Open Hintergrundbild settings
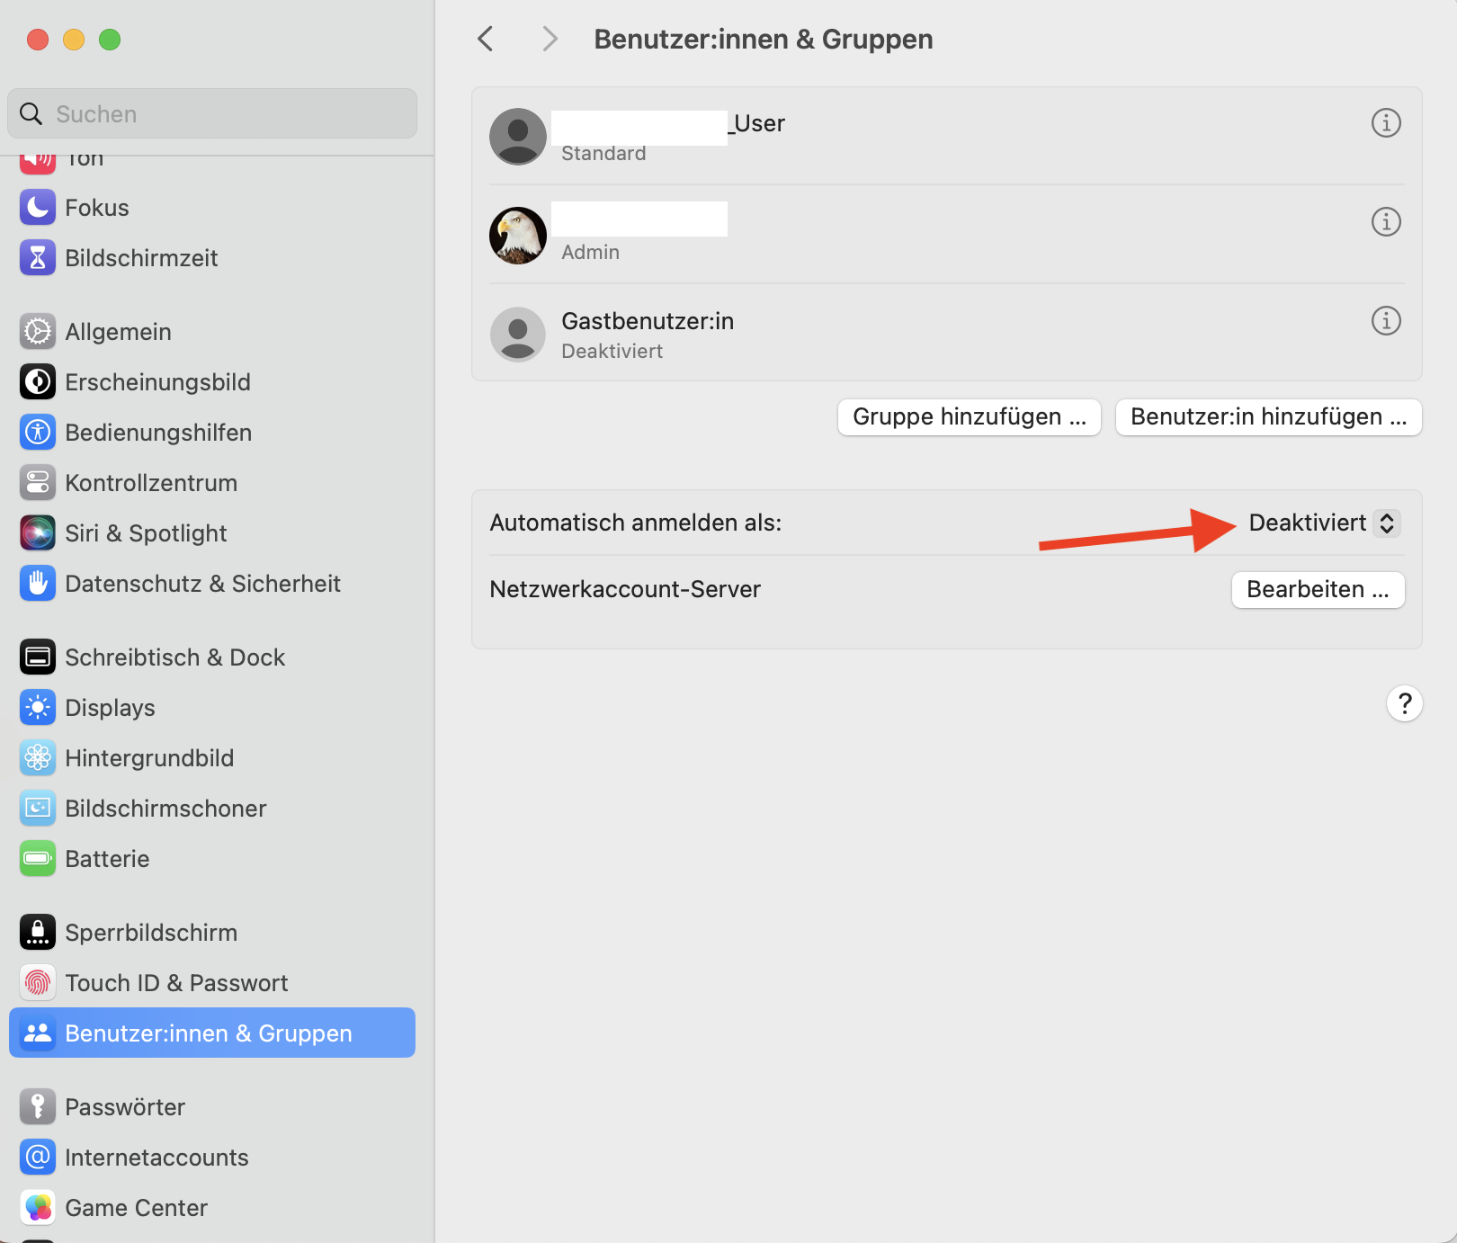The height and width of the screenshot is (1243, 1457). tap(212, 758)
